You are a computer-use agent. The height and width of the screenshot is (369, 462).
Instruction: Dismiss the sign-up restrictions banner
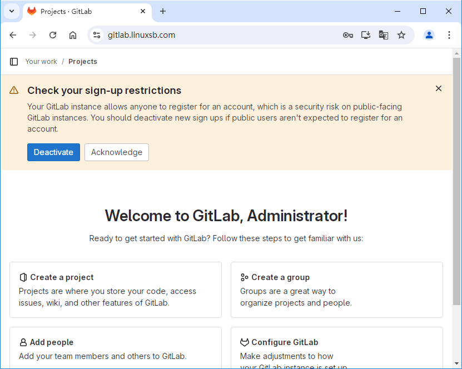point(439,88)
